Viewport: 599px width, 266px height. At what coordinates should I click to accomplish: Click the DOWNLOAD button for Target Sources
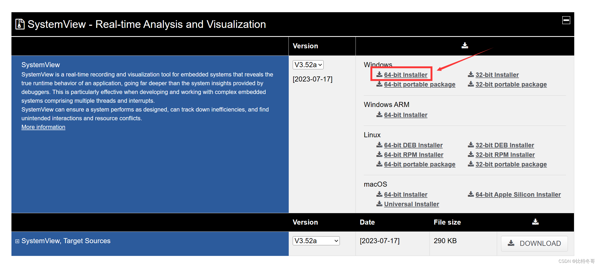click(x=534, y=243)
